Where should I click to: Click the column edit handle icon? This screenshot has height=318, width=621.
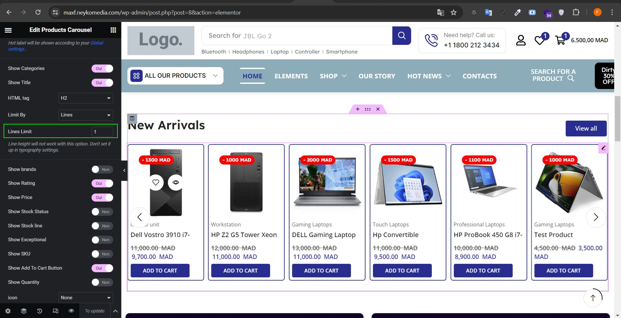coord(132,118)
